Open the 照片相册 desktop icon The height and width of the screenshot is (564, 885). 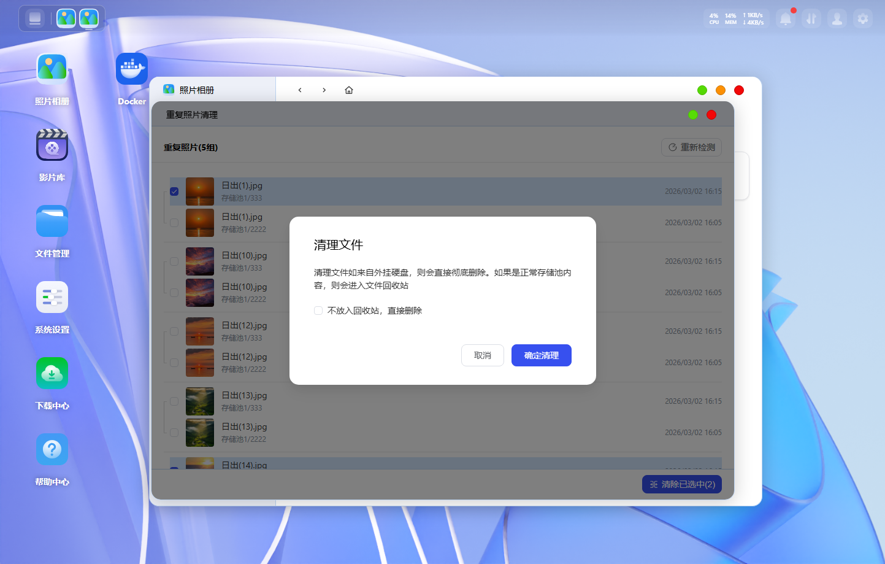click(x=52, y=69)
